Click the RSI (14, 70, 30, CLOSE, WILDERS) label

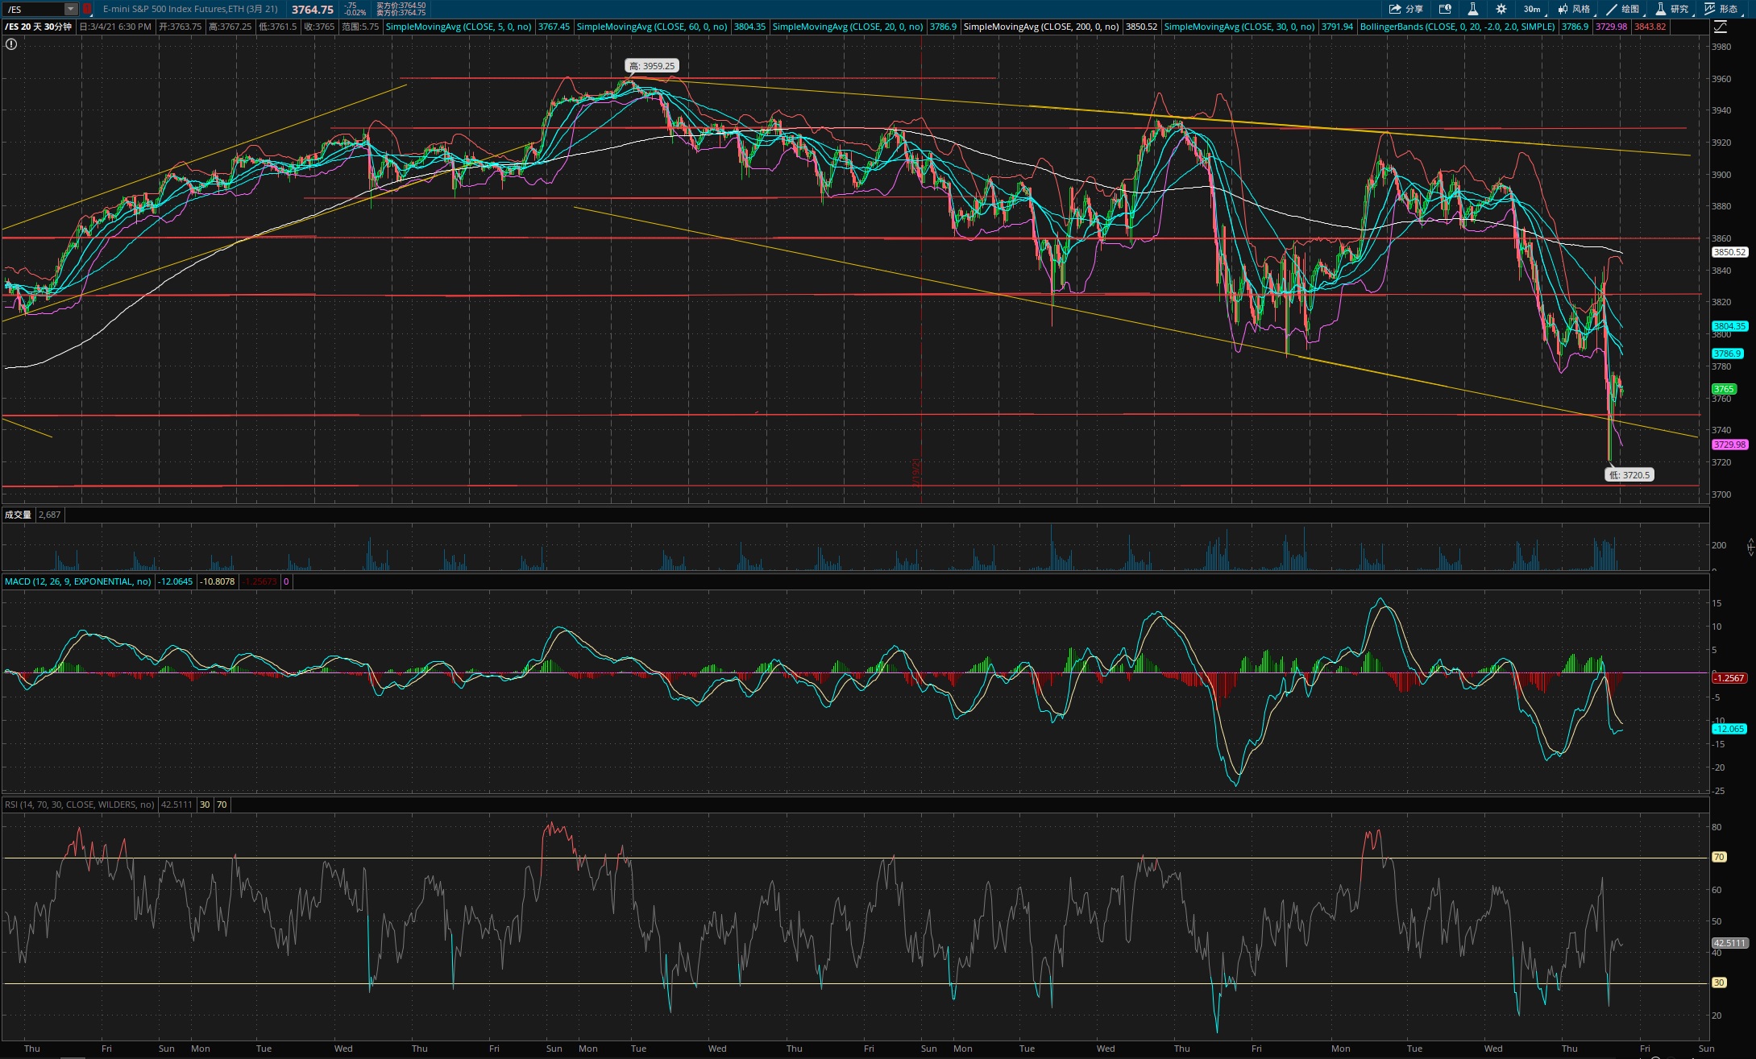point(79,805)
